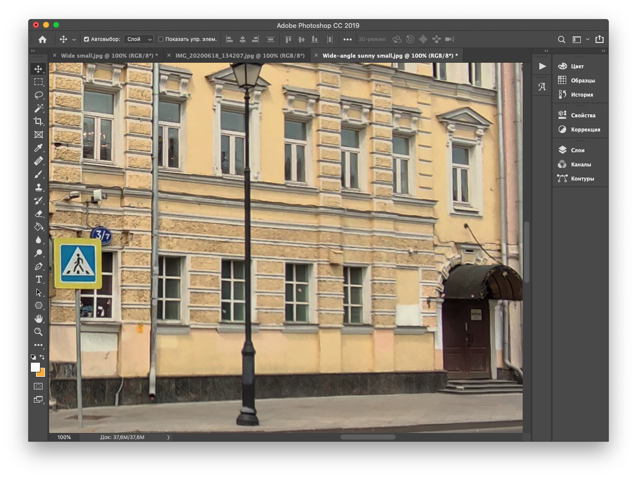Choose the Eraser tool
Screen dimensions: 637x479
click(38, 214)
